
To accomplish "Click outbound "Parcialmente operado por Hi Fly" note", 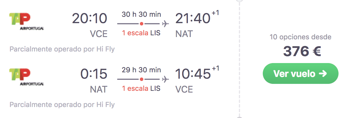I will (62, 49).
